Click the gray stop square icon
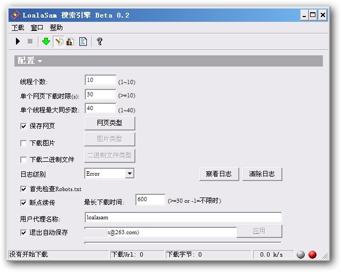 click(30, 42)
